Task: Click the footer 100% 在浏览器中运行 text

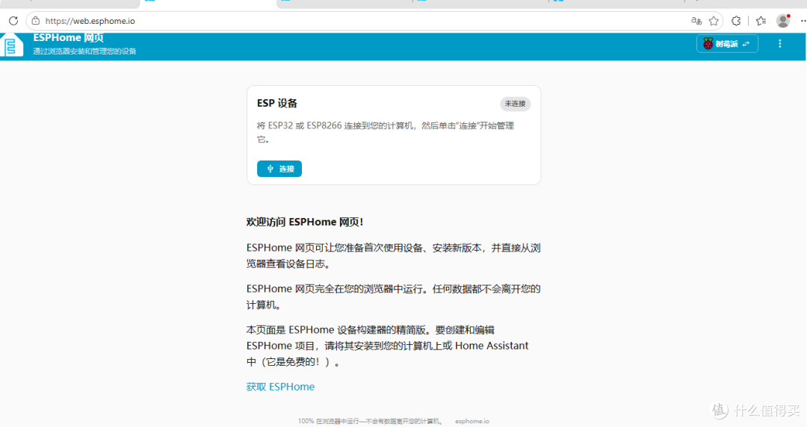Action: 370,421
